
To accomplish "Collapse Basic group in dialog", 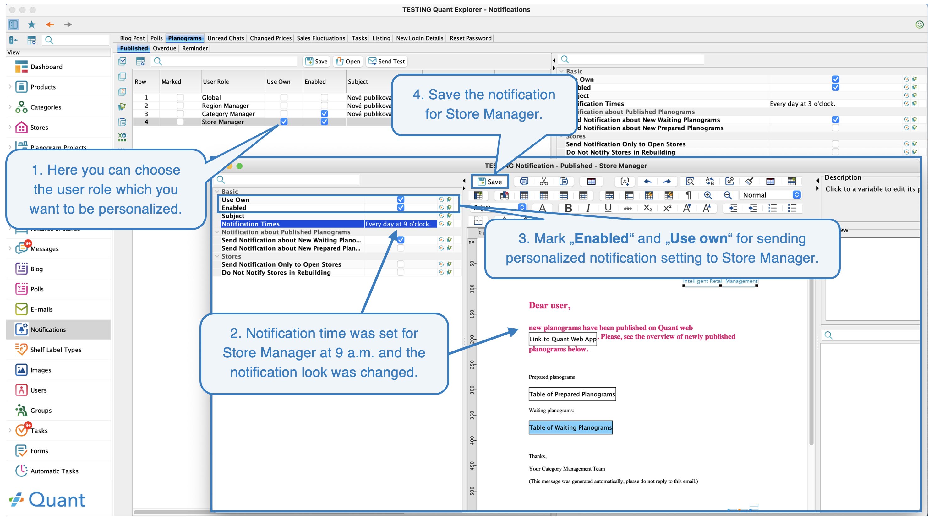I will click(x=217, y=192).
